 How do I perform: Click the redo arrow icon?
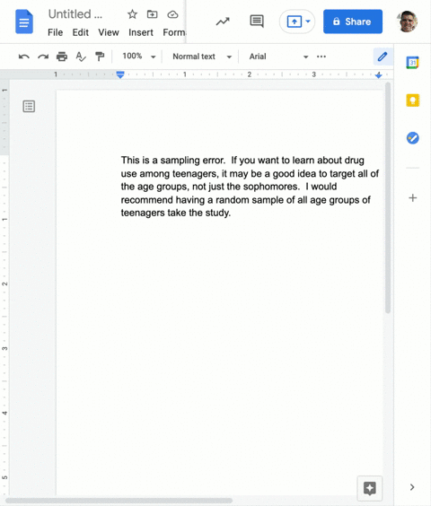point(43,57)
